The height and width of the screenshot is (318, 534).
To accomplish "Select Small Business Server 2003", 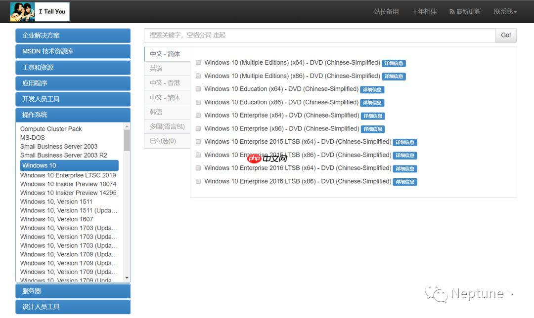I will 59,147.
